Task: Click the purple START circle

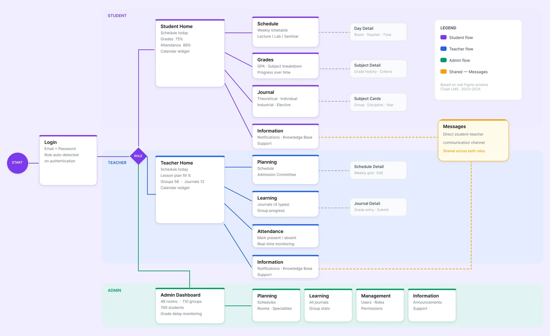Action: point(18,163)
